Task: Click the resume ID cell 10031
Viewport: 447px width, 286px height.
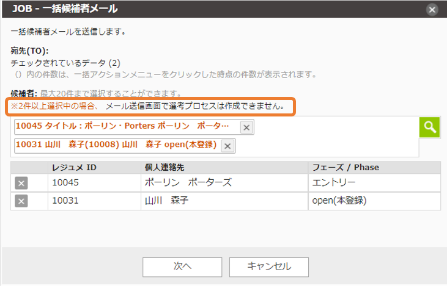Action: 94,201
